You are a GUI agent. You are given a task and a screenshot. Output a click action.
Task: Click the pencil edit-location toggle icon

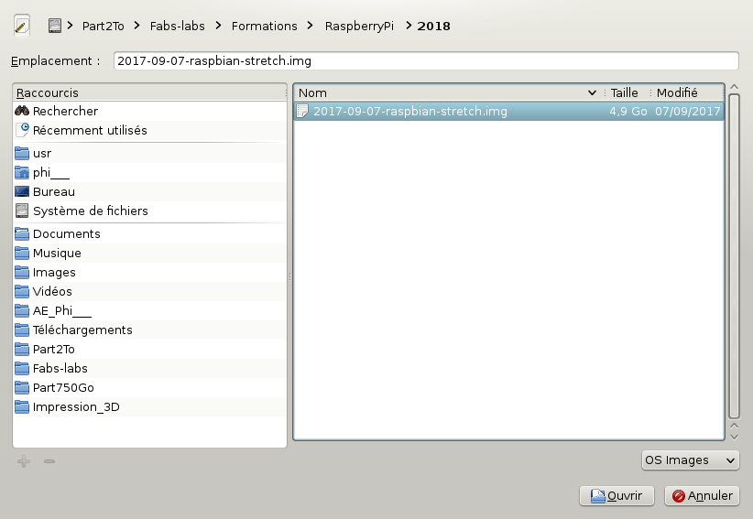pyautogui.click(x=22, y=26)
